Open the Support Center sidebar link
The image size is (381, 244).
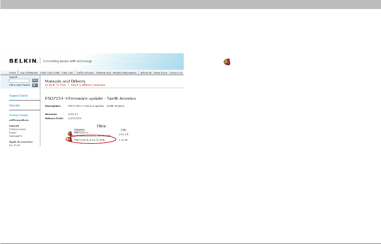(19, 95)
